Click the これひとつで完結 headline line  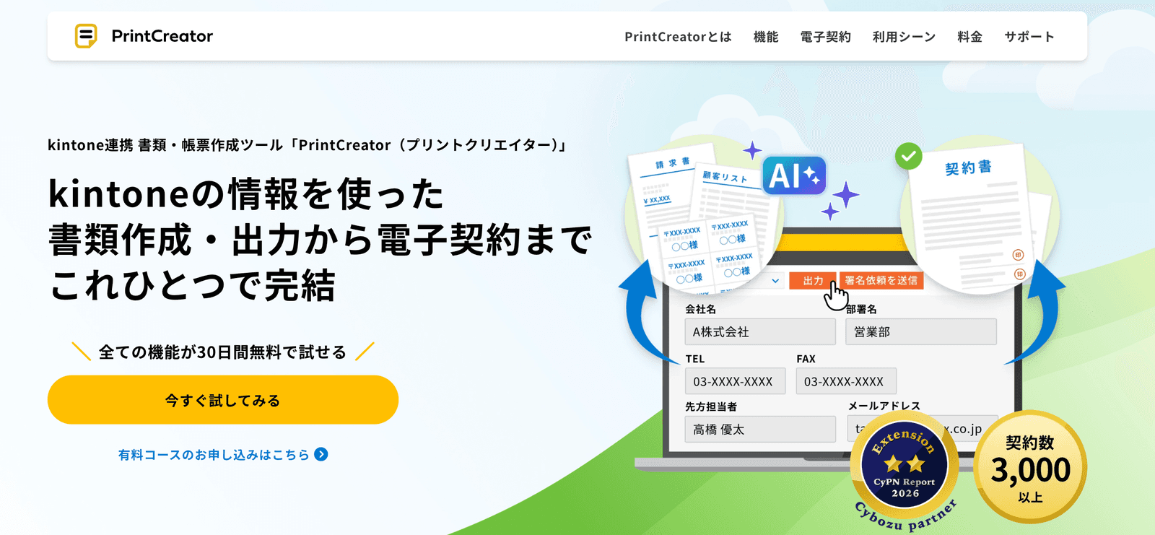click(x=192, y=285)
